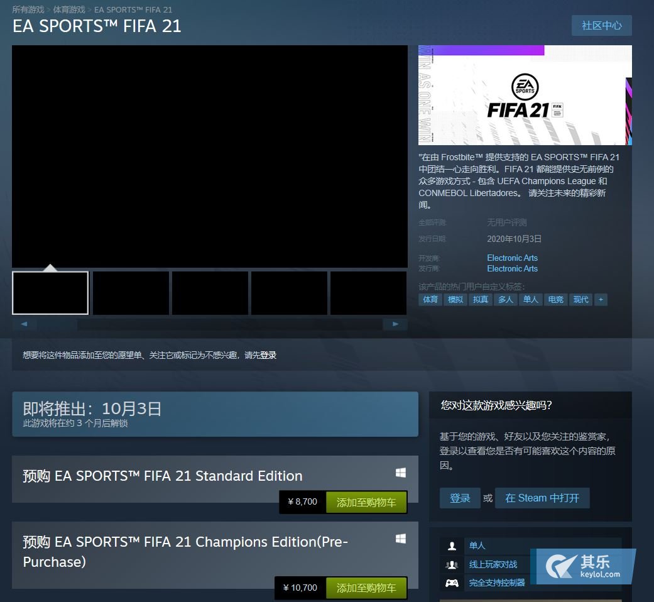Select the first highlighted media thumbnail
The width and height of the screenshot is (654, 602).
(x=50, y=293)
